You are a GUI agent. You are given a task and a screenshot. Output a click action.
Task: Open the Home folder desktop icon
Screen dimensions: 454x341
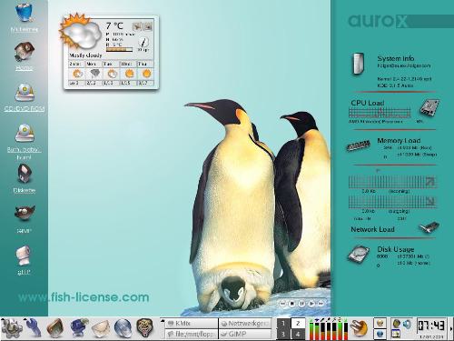click(x=25, y=52)
